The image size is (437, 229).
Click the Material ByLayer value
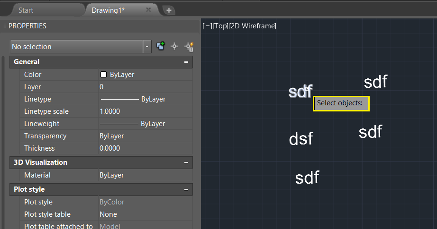click(x=146, y=175)
